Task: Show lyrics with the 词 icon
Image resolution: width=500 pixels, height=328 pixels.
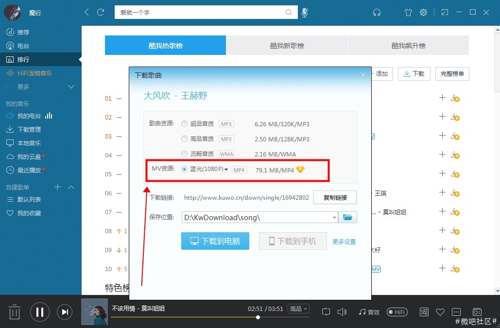Action: [424, 312]
